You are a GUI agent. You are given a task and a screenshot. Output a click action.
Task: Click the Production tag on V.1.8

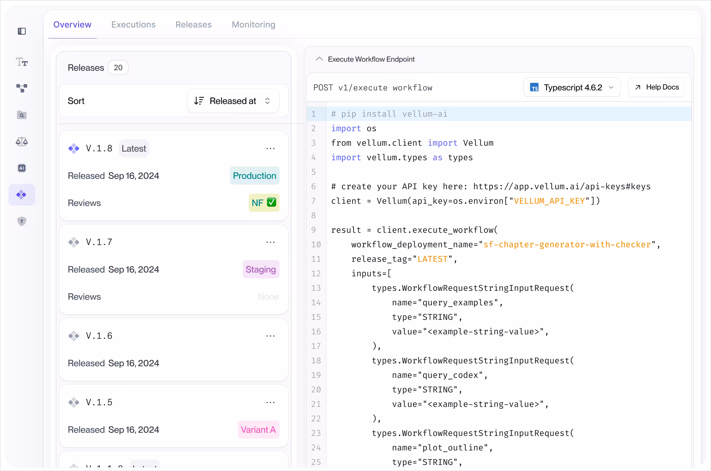click(x=254, y=176)
